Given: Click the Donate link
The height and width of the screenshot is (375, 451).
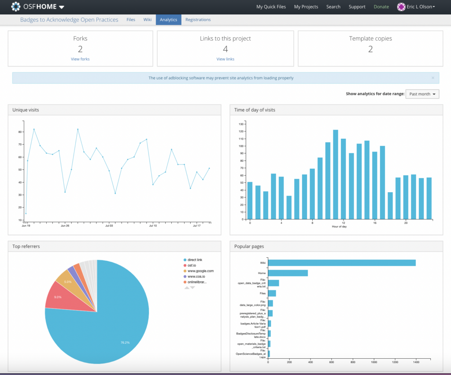Looking at the screenshot, I should point(381,7).
